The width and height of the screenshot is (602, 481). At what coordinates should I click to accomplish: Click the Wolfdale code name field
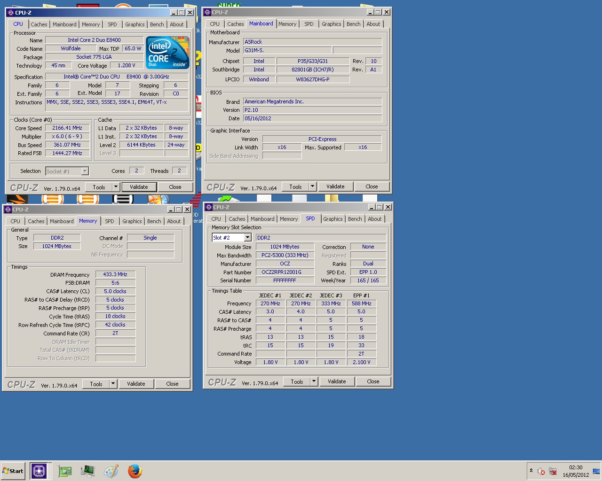coord(71,48)
